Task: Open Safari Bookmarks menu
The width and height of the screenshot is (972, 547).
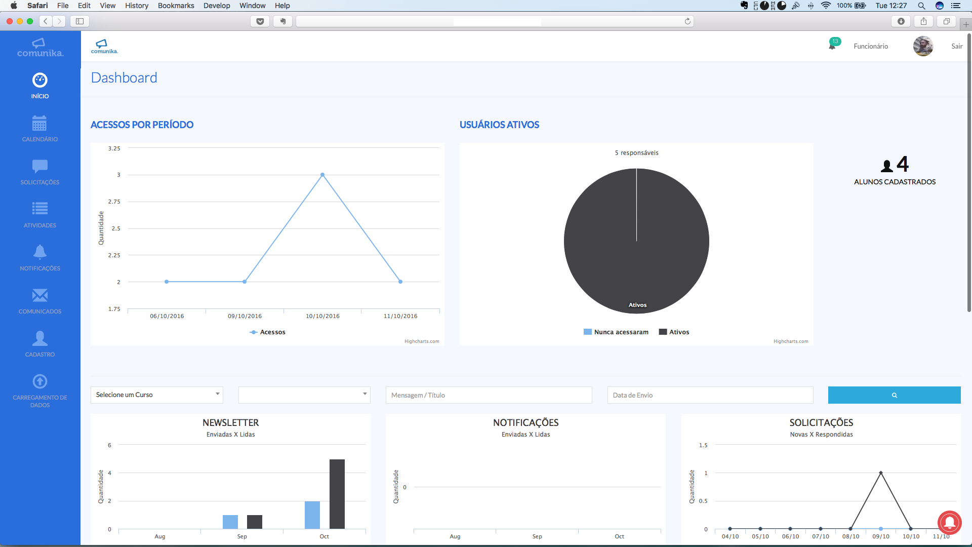Action: [176, 6]
